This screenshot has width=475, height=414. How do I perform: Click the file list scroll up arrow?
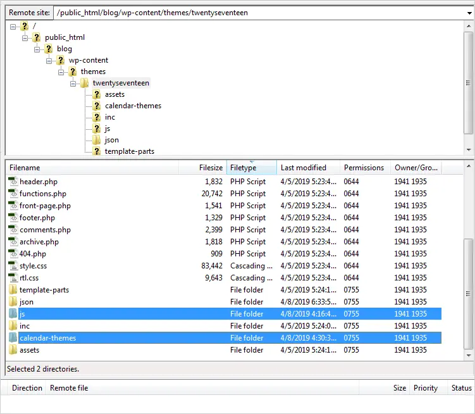pos(469,166)
